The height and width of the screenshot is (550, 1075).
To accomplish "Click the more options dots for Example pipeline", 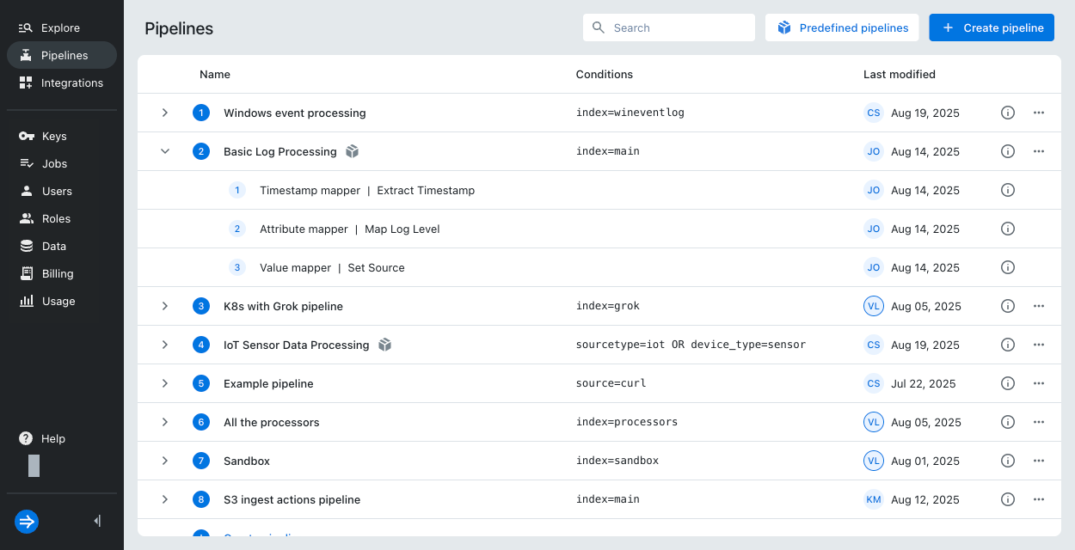I will pyautogui.click(x=1039, y=383).
